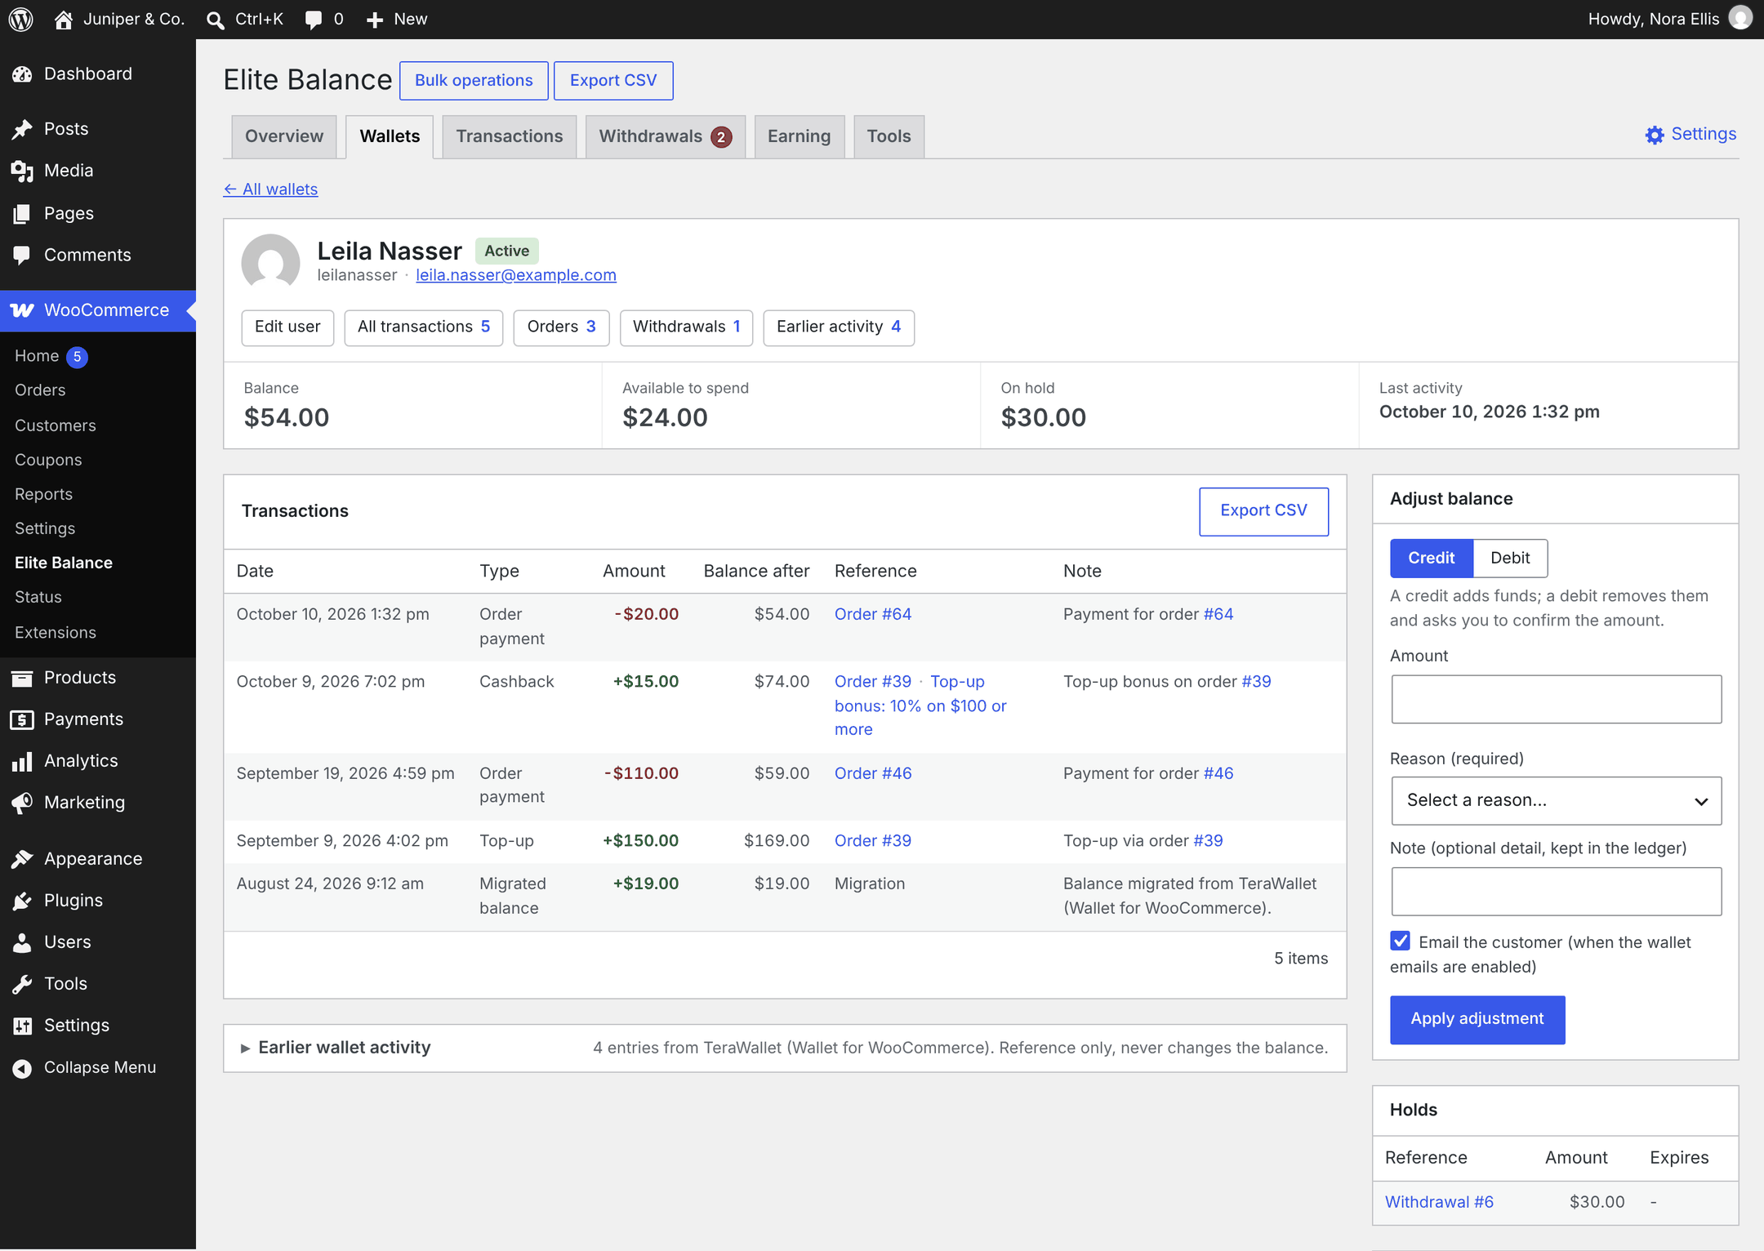The height and width of the screenshot is (1251, 1764).
Task: Open Nora Ellis's avatar
Action: [1741, 18]
